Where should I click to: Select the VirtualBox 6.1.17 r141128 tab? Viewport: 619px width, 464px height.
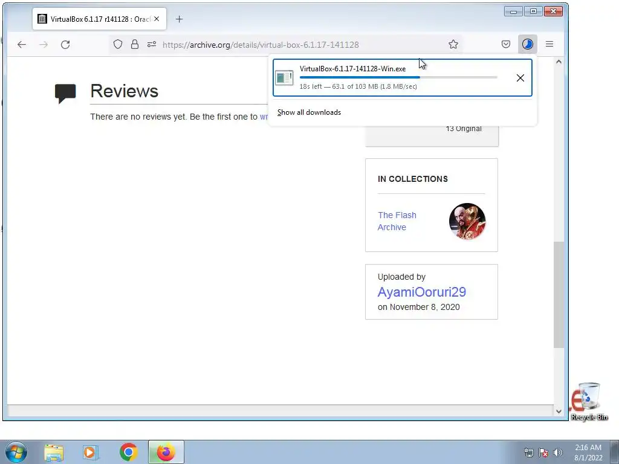100,19
